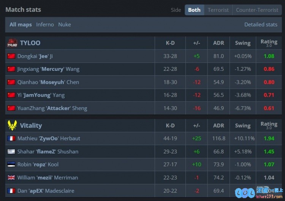Click the French flag beside apEX
285x201 pixels.
click(11, 191)
